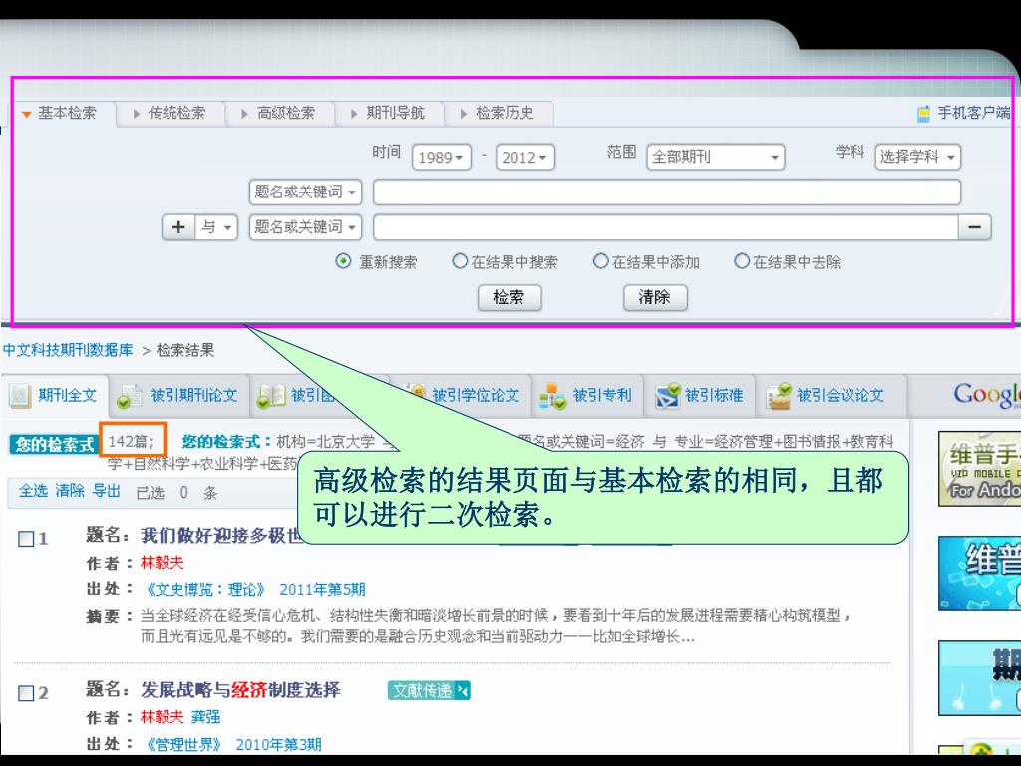This screenshot has width=1021, height=766.
Task: Click the 全选 select-all link
Action: click(x=33, y=491)
